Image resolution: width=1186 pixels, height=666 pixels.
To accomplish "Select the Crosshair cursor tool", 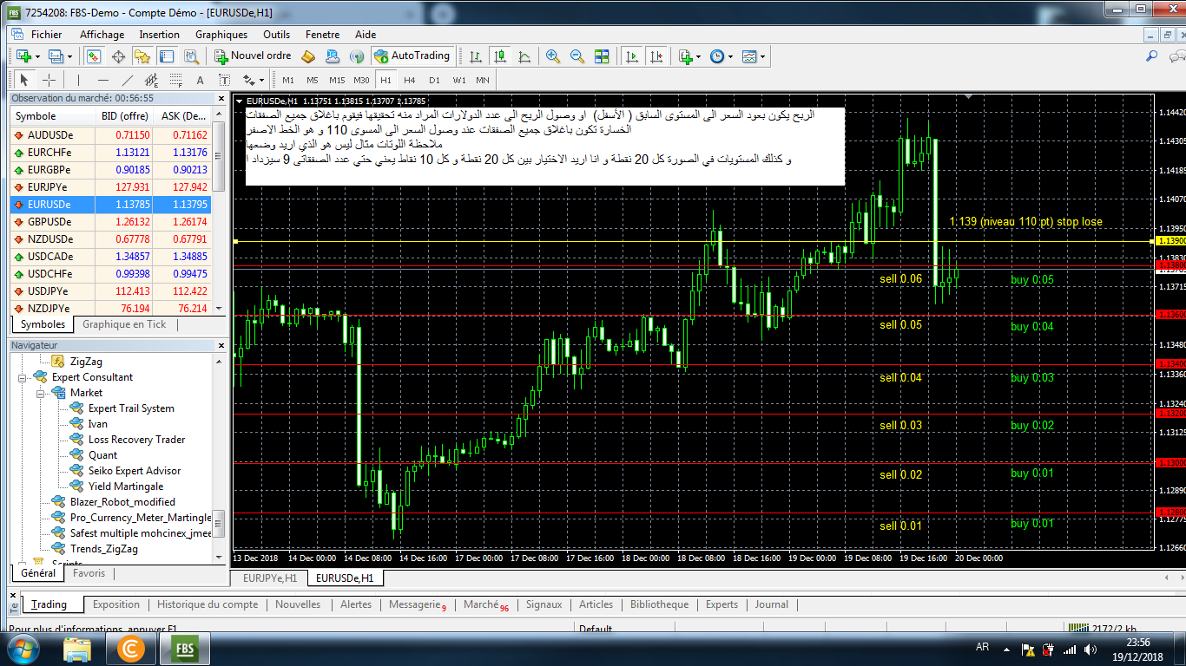I will (49, 80).
